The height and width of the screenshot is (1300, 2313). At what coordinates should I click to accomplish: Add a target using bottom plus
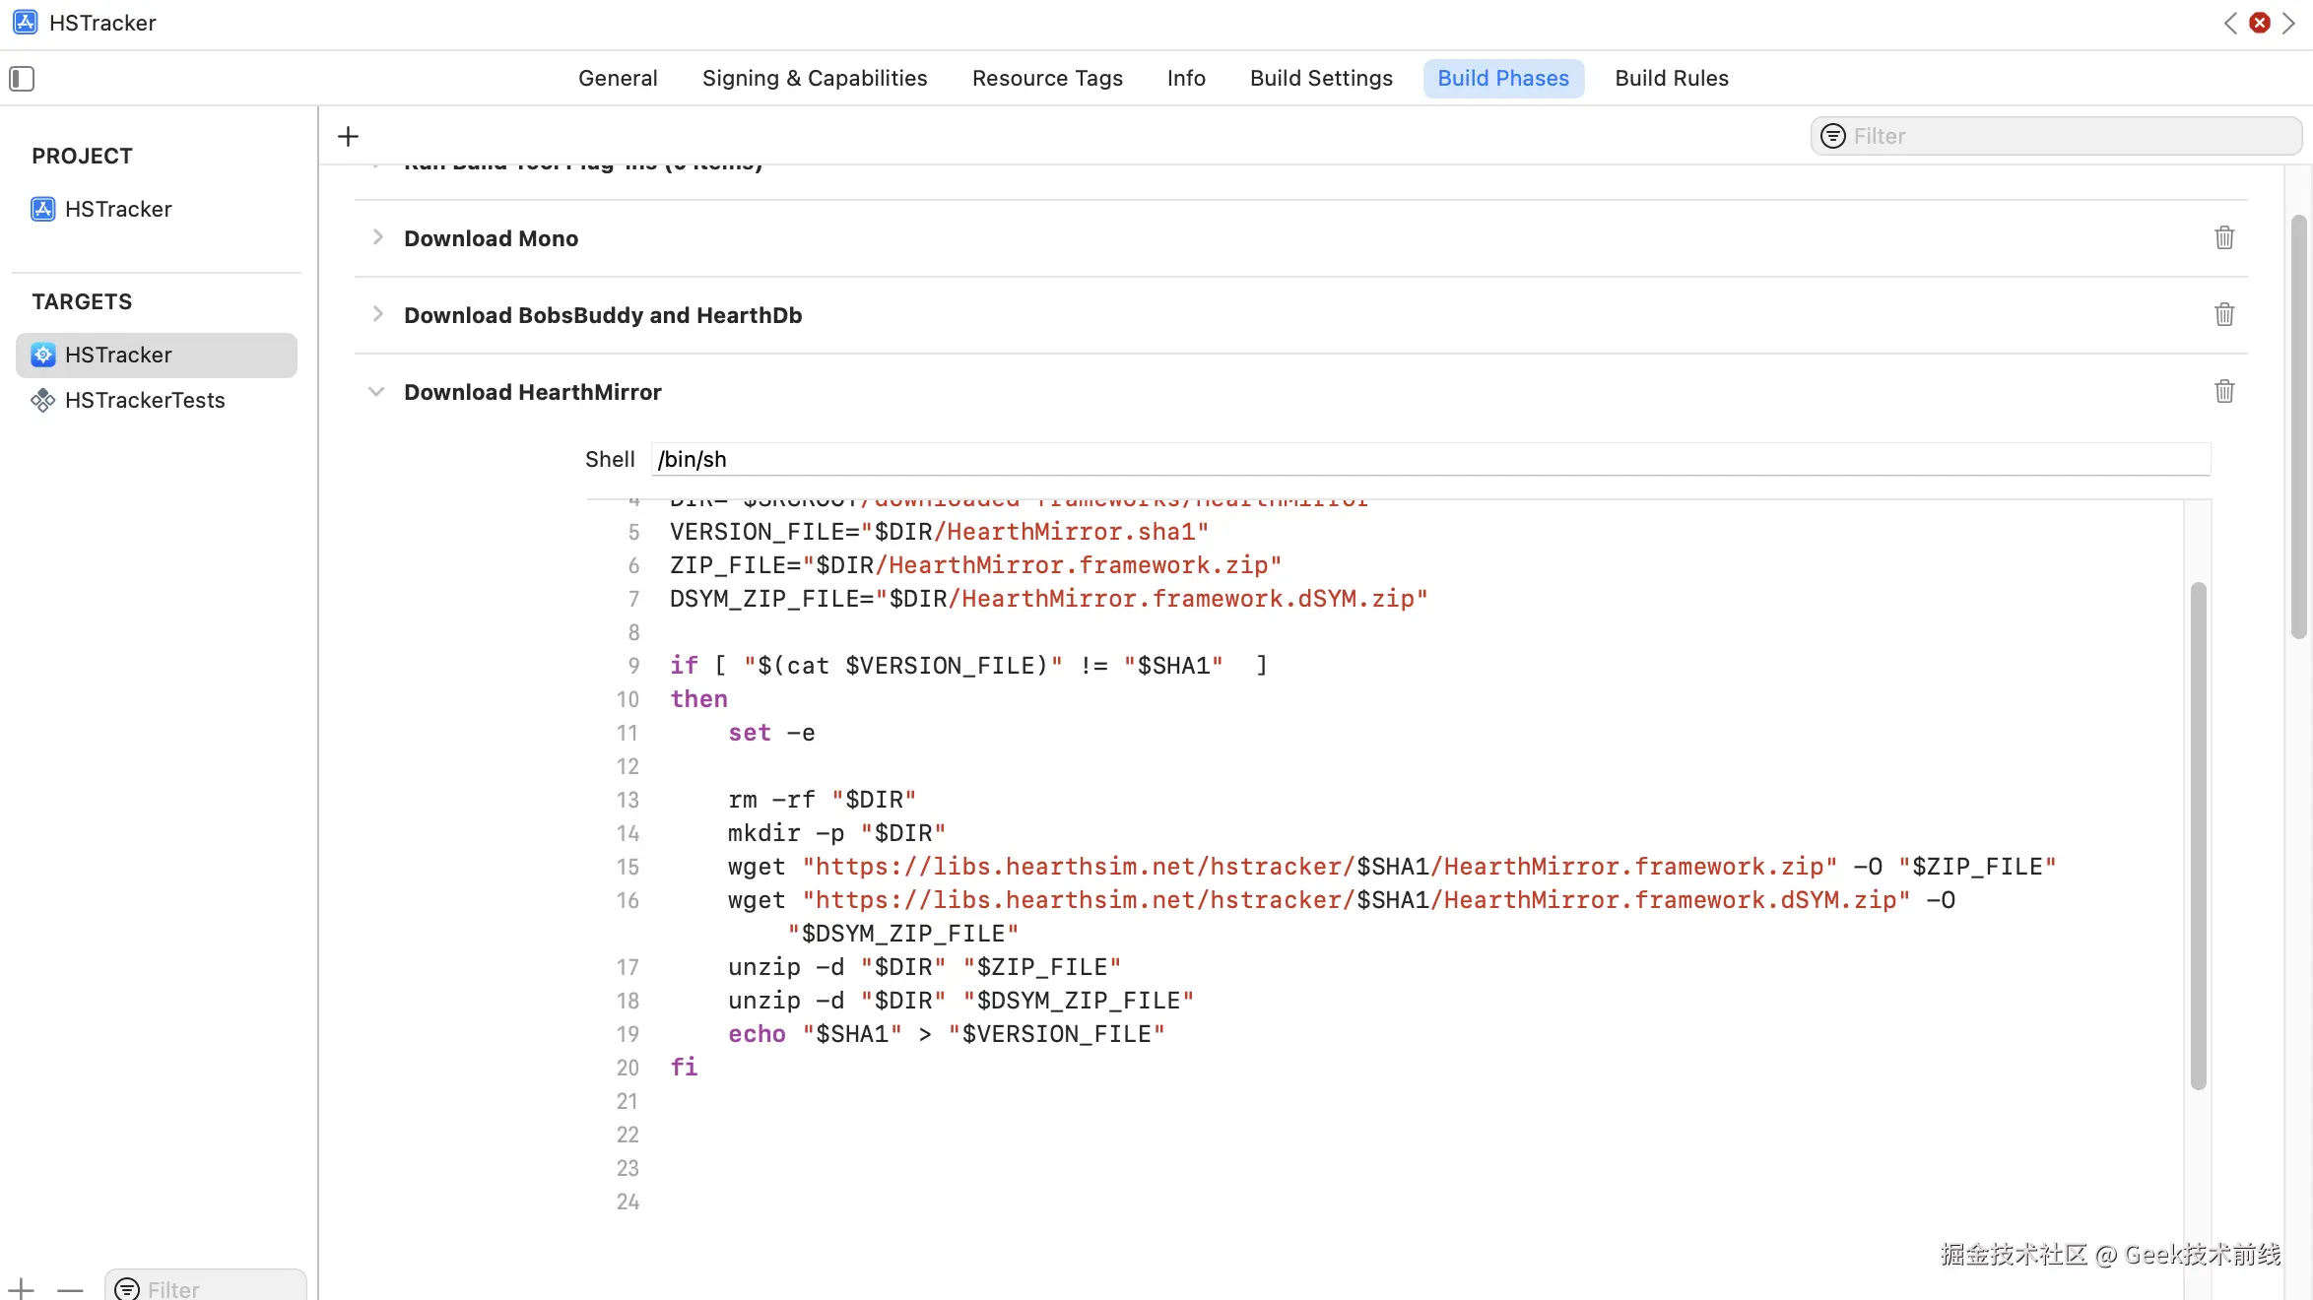21,1288
